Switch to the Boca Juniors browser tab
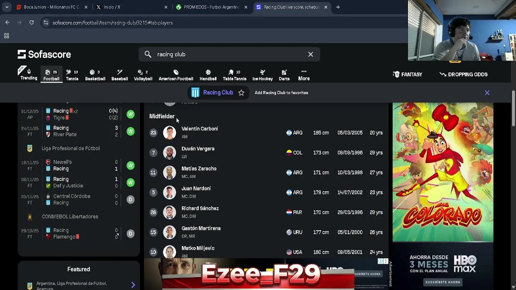This screenshot has height=290, width=516. [52, 7]
